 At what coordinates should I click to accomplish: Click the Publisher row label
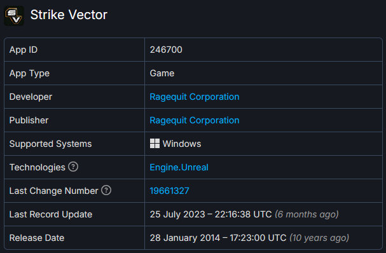click(29, 120)
